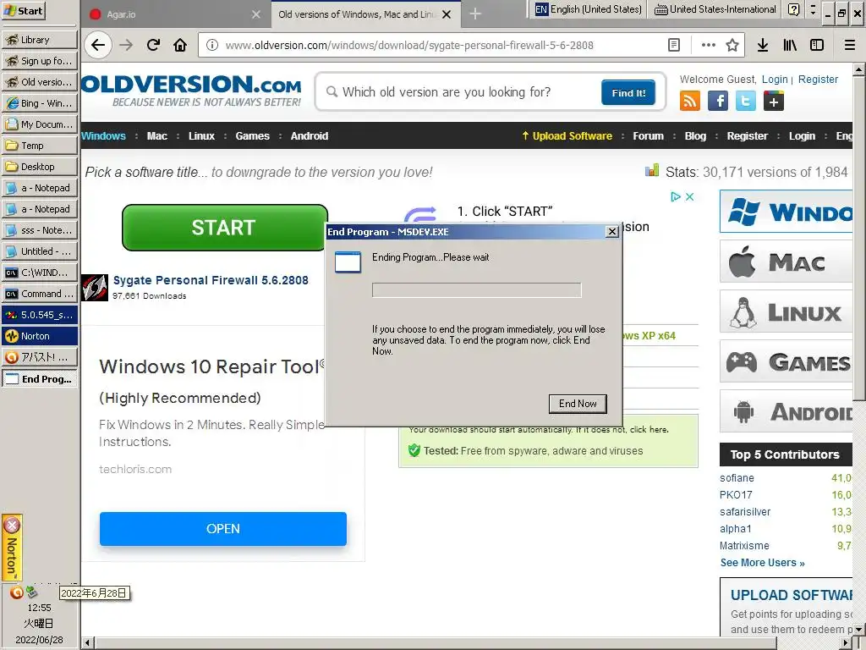Open the language bar help icon

(x=793, y=9)
